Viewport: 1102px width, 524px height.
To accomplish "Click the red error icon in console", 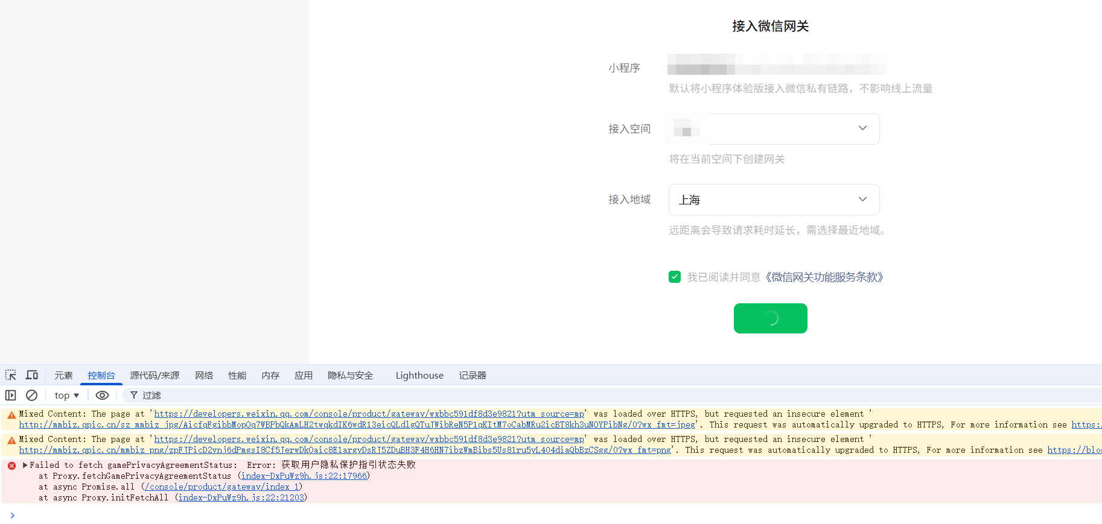I will click(x=11, y=466).
